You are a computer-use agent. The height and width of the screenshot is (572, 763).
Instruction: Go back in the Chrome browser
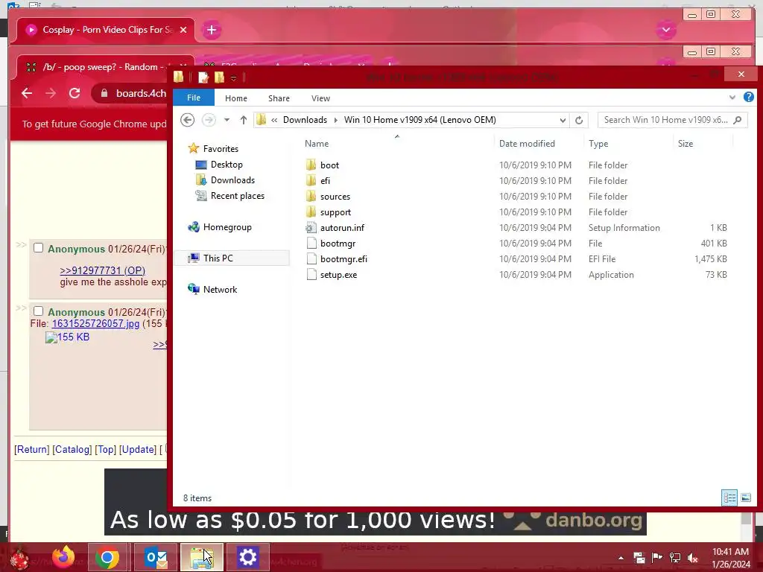(x=28, y=93)
